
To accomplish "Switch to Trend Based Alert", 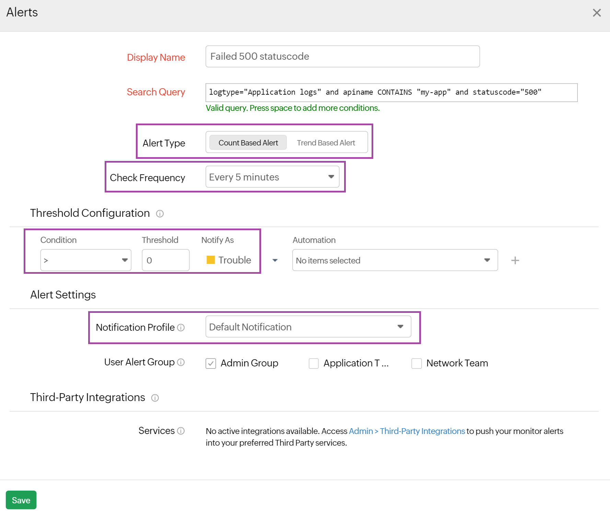I will [326, 143].
